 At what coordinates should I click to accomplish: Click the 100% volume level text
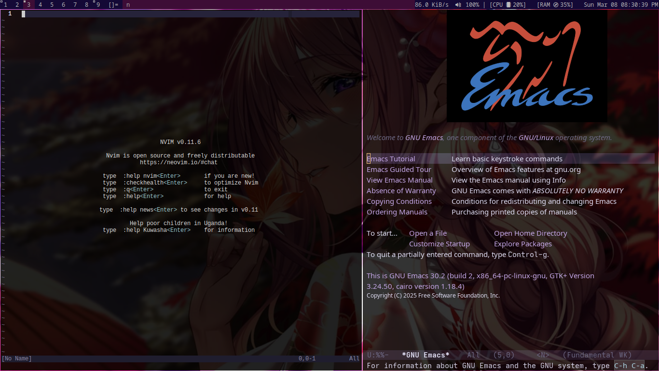pyautogui.click(x=472, y=4)
